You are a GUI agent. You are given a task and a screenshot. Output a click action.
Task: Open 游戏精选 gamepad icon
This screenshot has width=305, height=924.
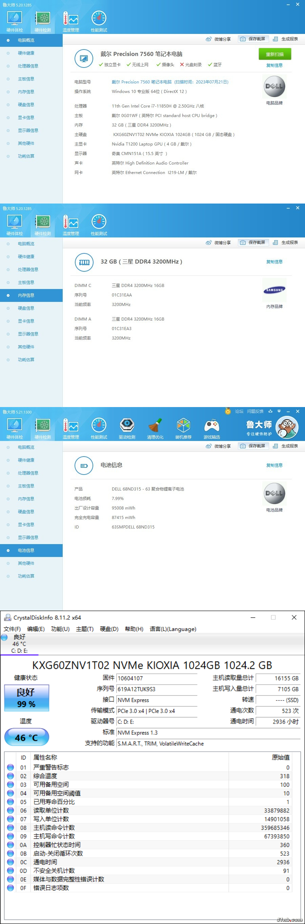(x=211, y=429)
